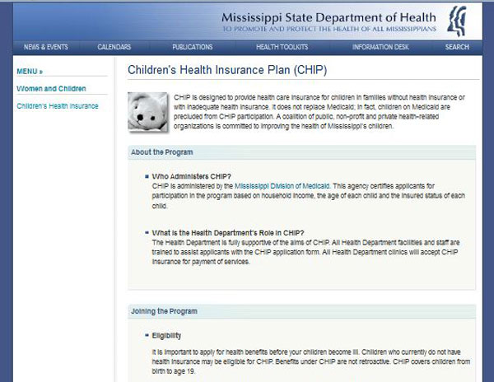Click the Mississippi State Department of Health banner title
Screen dimensions: 494x382
[x=329, y=17]
